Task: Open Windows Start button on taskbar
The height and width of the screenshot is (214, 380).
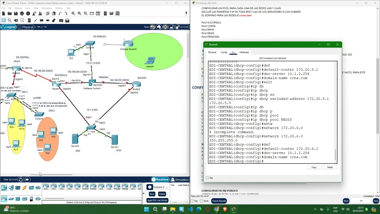Action: coord(146,209)
